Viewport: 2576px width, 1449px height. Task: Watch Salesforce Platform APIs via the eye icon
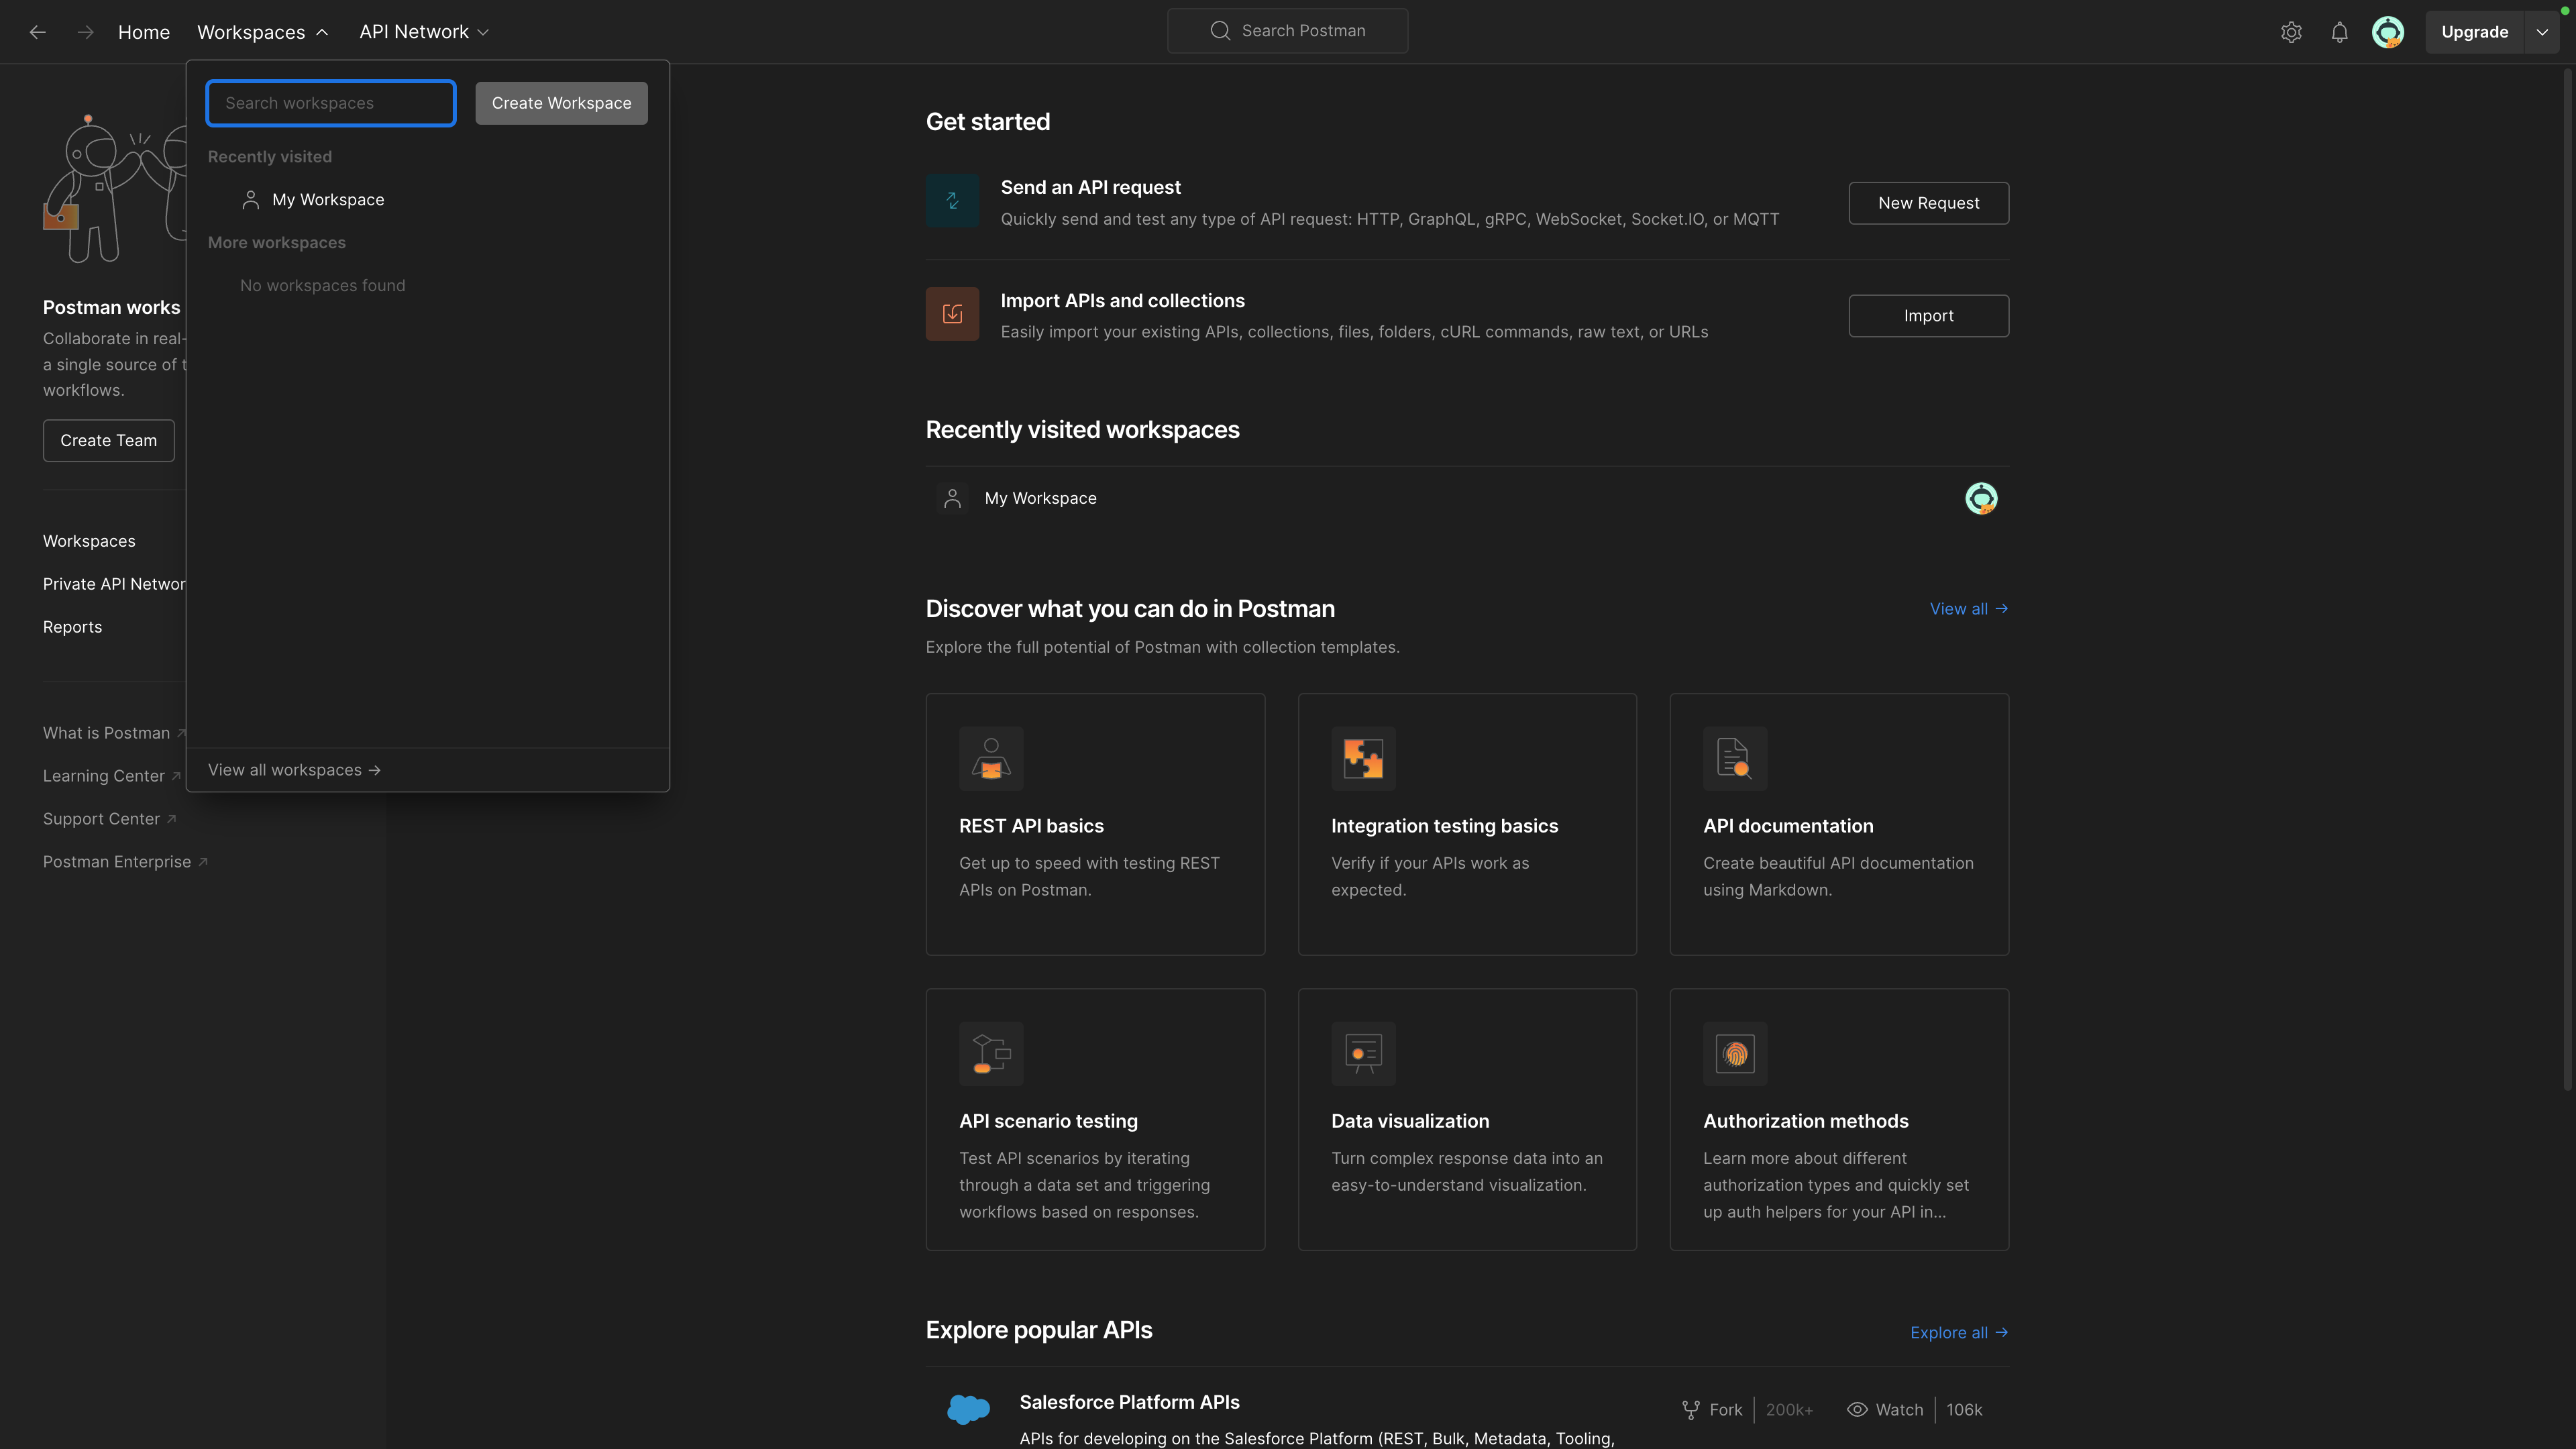tap(1857, 1410)
